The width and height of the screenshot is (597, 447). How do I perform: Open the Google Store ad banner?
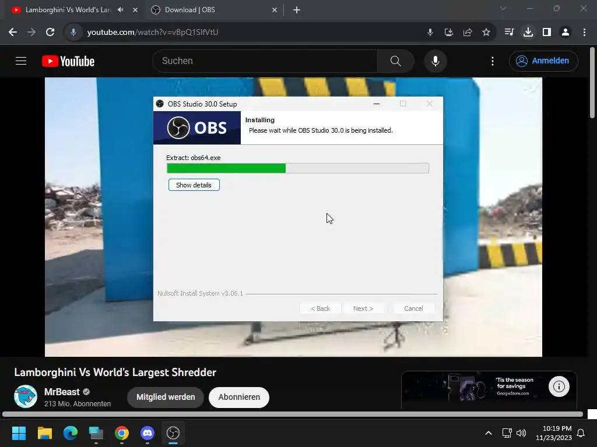489,389
